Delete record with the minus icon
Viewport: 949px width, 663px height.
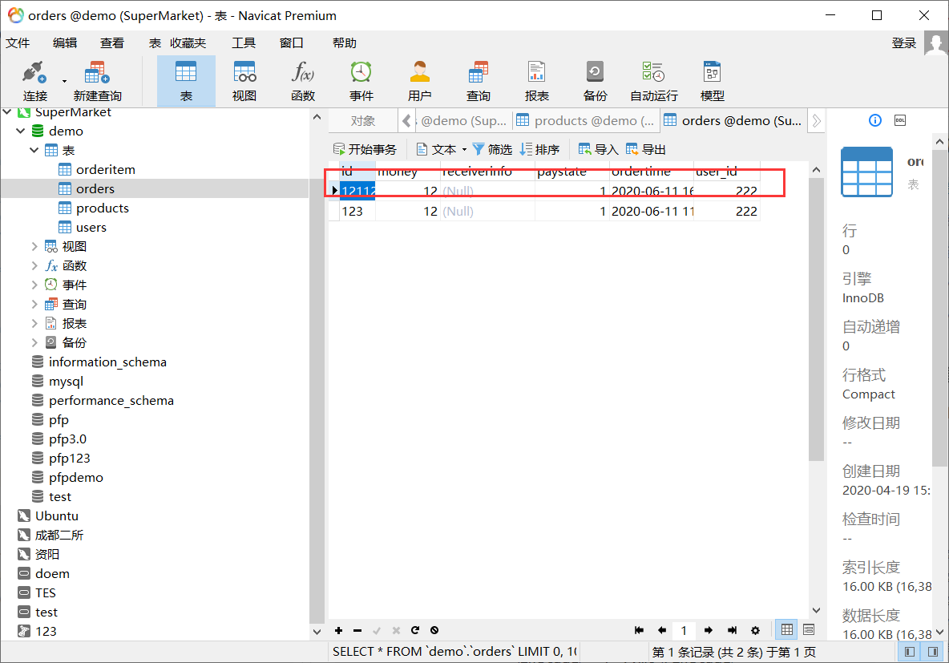coord(357,630)
